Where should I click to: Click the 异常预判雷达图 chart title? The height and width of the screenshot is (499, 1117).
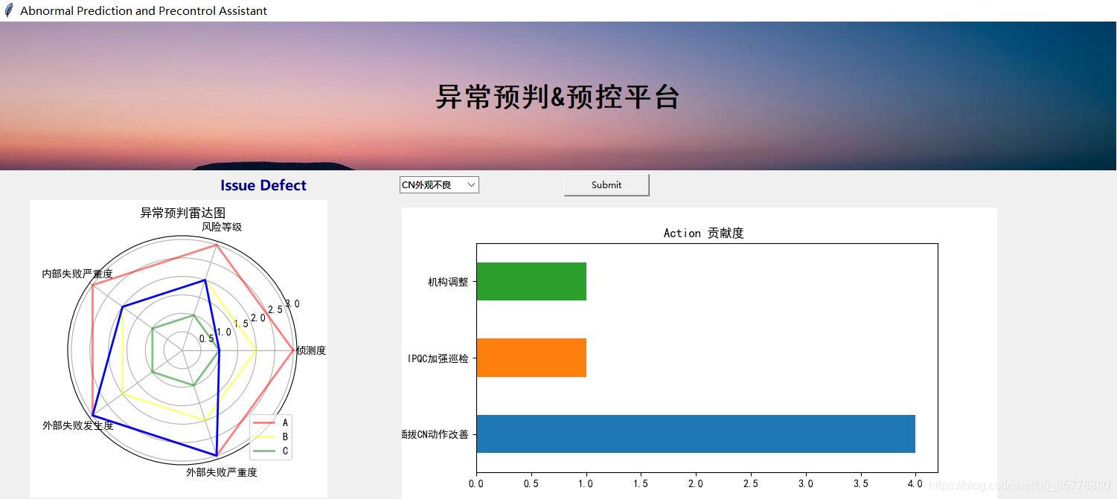click(x=183, y=213)
